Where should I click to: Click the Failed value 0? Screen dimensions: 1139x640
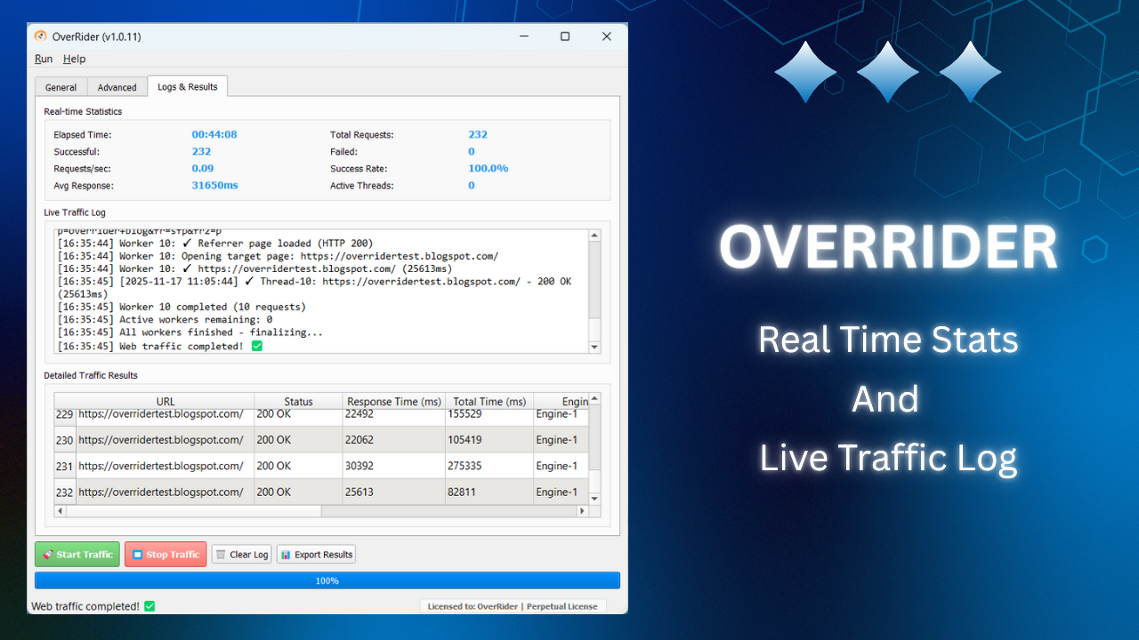click(472, 152)
